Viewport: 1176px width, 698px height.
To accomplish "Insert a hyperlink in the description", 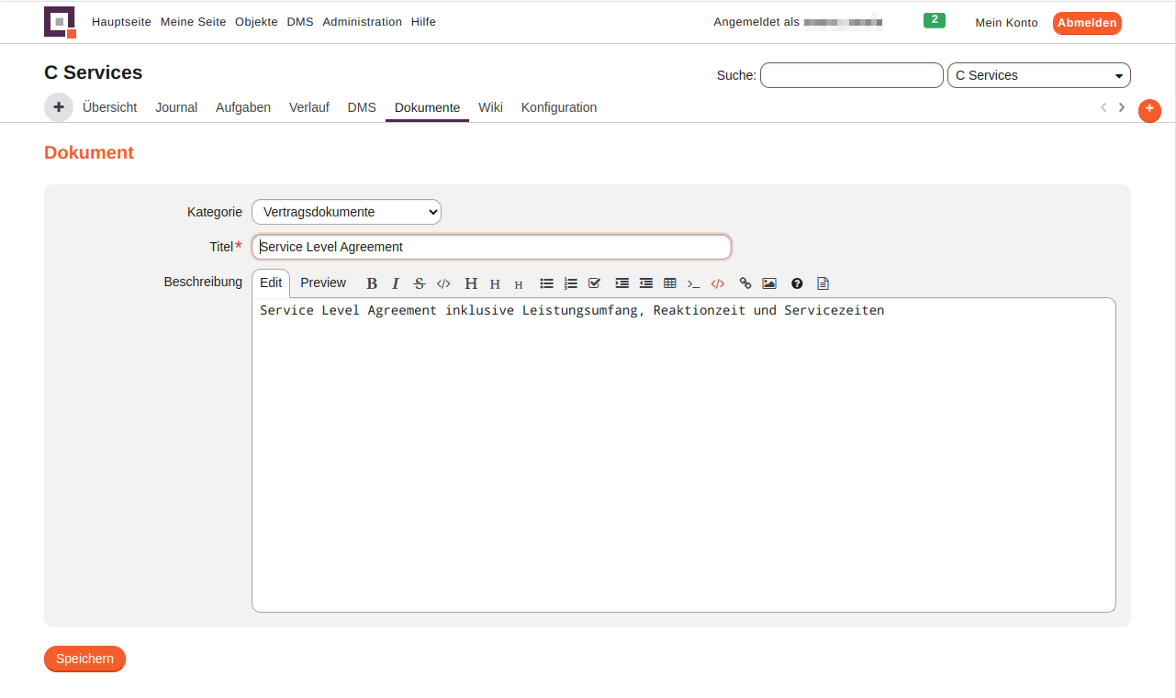I will (x=745, y=283).
